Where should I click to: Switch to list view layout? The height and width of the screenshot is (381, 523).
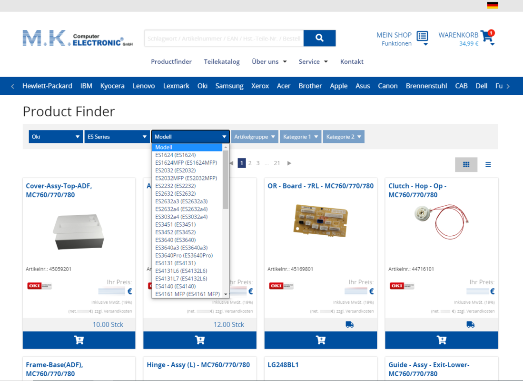(488, 164)
